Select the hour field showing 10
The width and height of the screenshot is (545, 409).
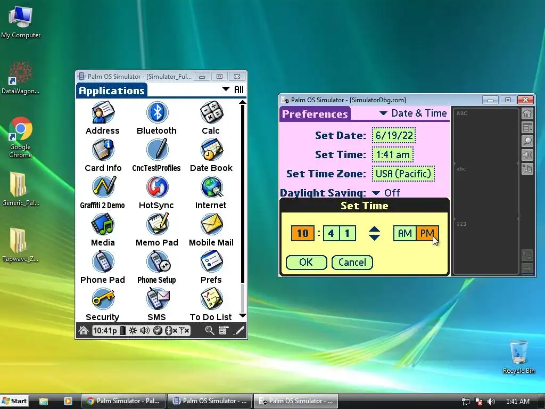click(x=303, y=233)
